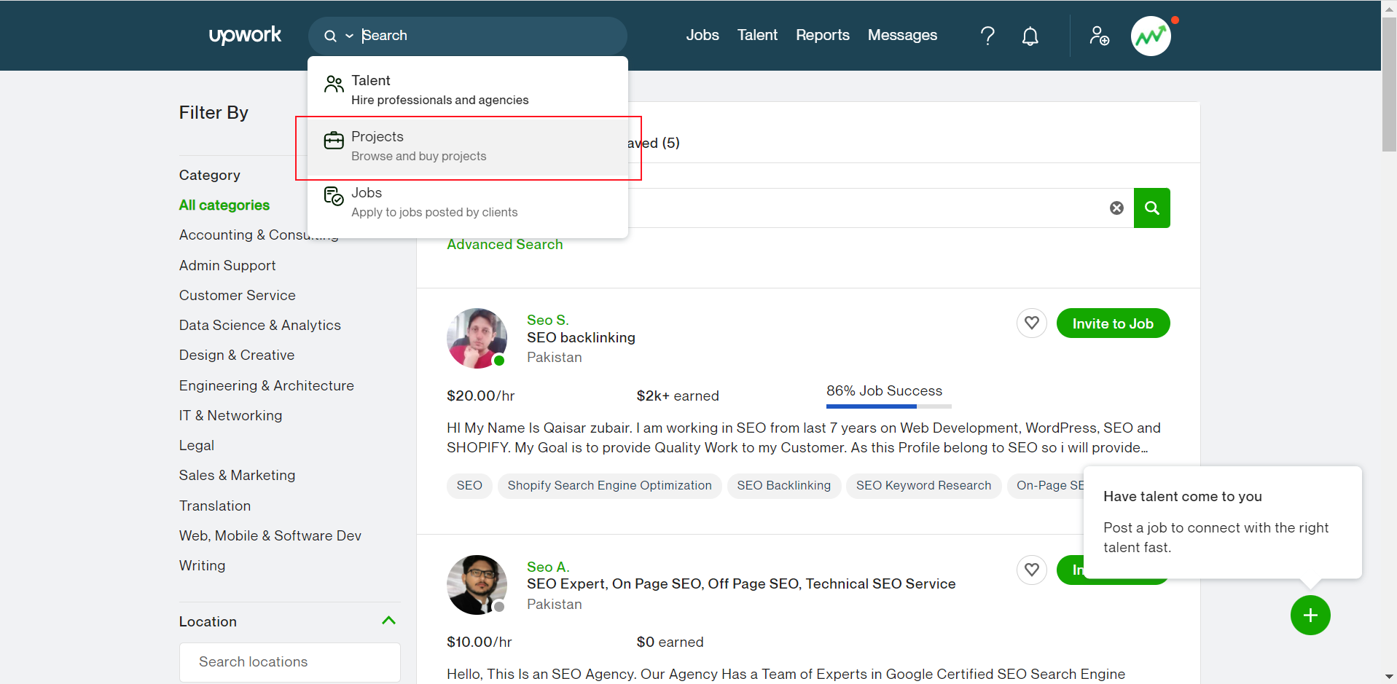Open the account avatar menu
Screen dimensions: 1397x684
point(1151,36)
